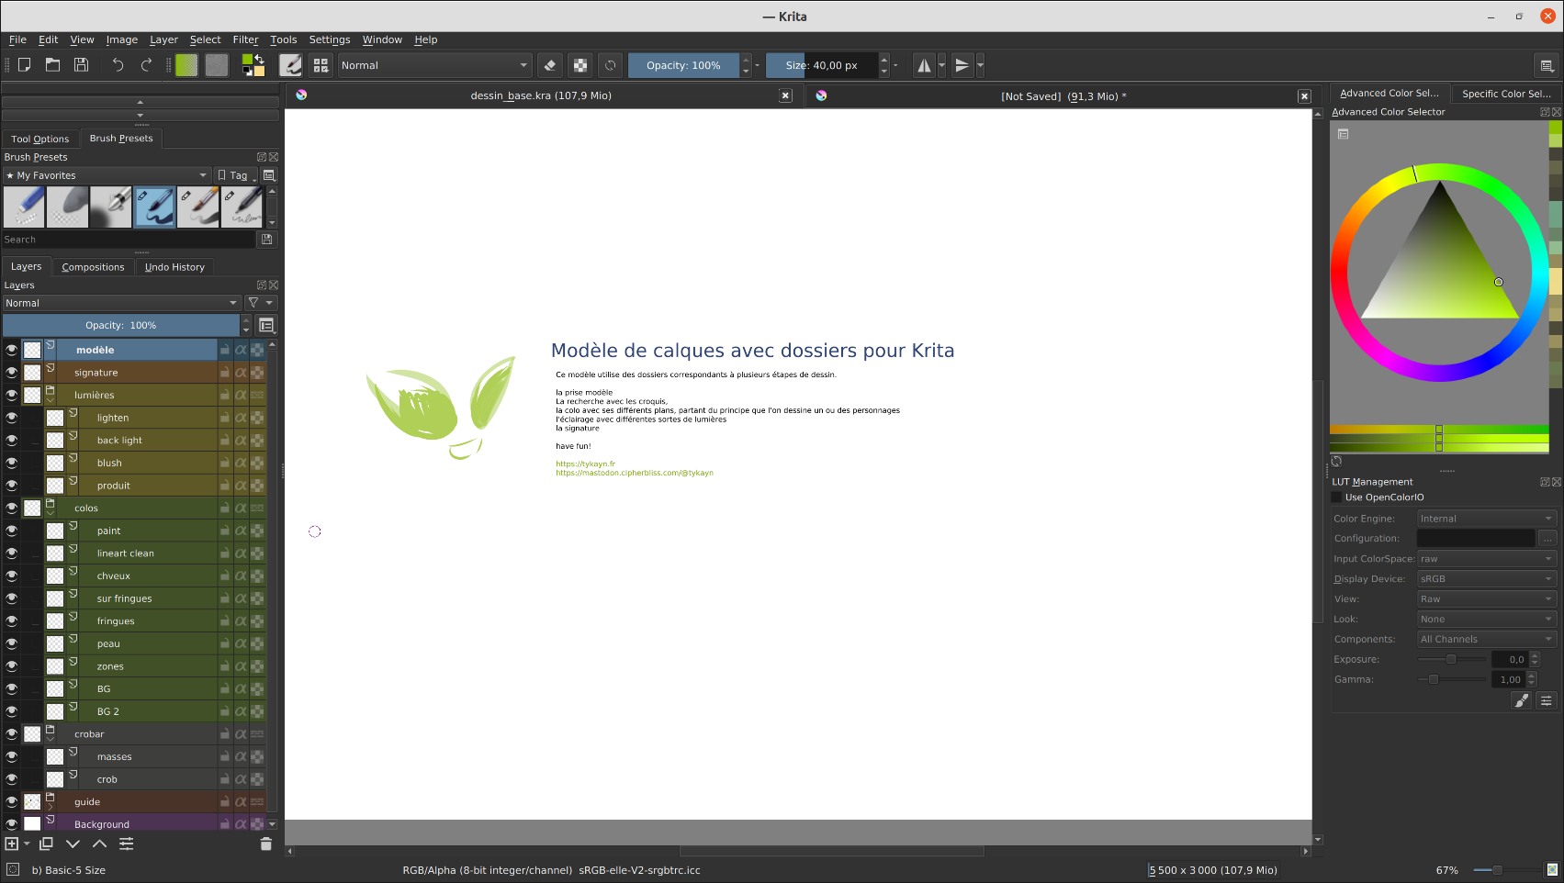Toggle preserve alpha in the toolbar
This screenshot has height=883, width=1564.
coord(580,65)
